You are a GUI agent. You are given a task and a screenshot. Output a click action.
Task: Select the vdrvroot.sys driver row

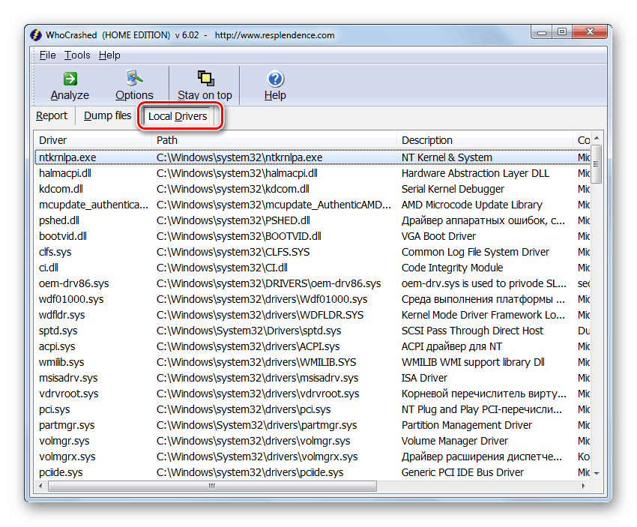313,394
